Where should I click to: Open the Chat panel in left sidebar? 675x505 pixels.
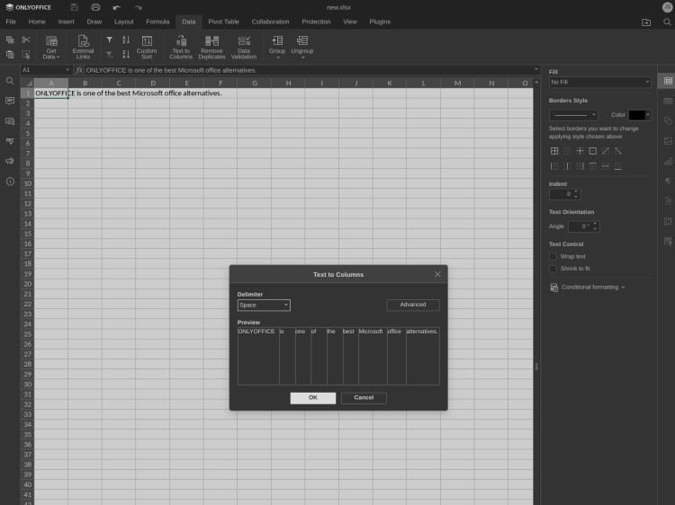(10, 121)
